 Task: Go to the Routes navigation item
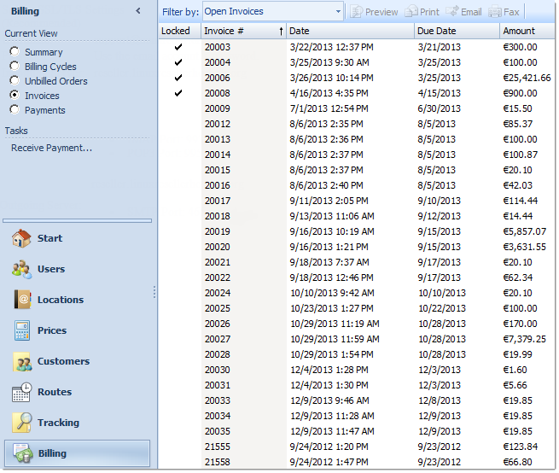point(55,392)
